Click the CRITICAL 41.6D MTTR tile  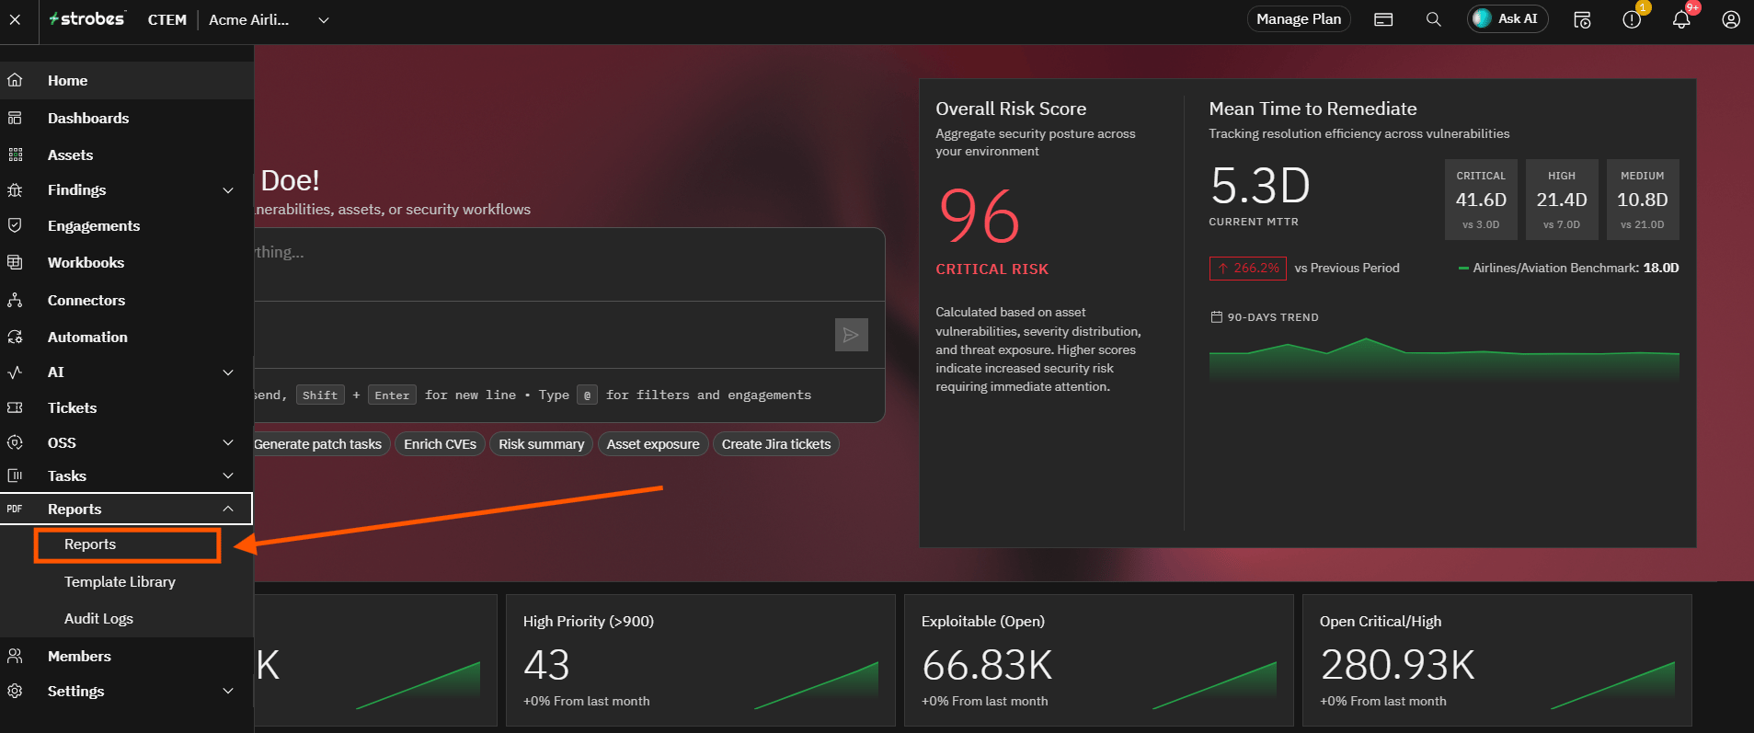[1481, 200]
